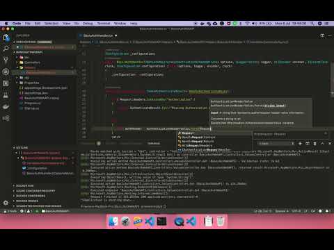This screenshot has width=334, height=250.
Task: Open the Docker view in the activity bar
Action: 6,106
